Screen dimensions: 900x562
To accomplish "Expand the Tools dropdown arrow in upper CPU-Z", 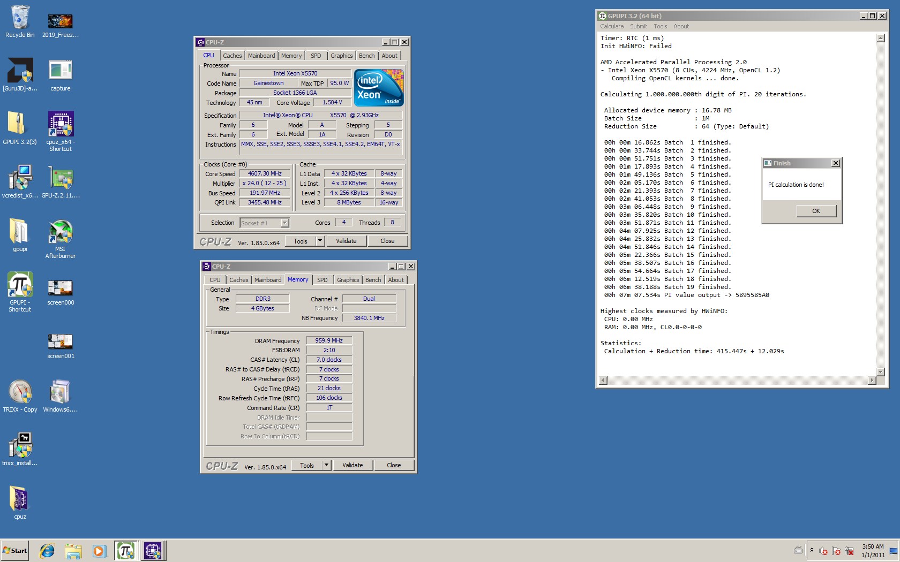I will tap(320, 241).
